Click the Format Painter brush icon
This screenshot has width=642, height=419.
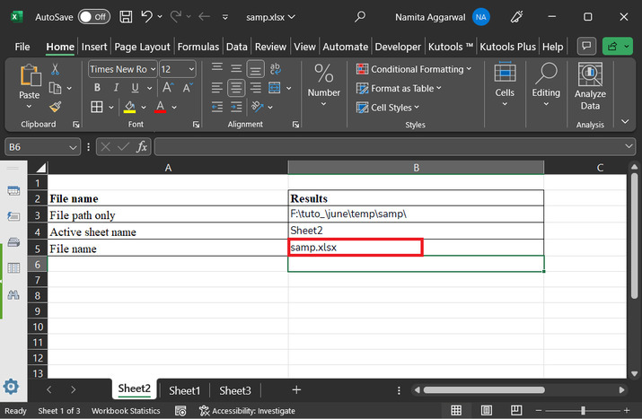click(x=55, y=106)
